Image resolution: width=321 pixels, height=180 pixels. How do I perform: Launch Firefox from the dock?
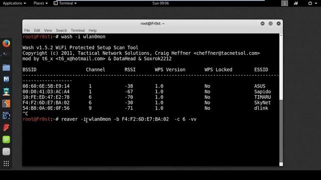coord(6,43)
